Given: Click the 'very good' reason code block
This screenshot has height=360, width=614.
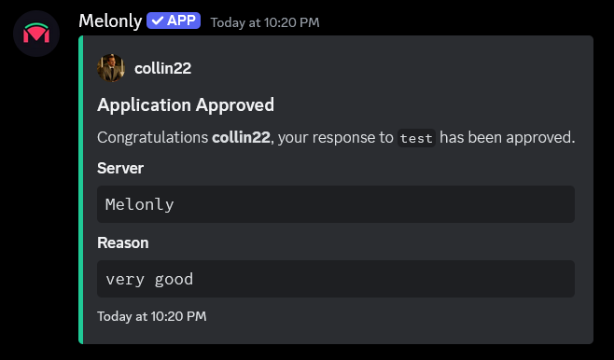Looking at the screenshot, I should [336, 279].
